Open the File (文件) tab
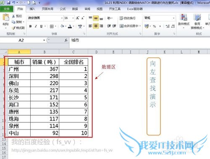This screenshot has height=159, width=210. tap(7, 9)
